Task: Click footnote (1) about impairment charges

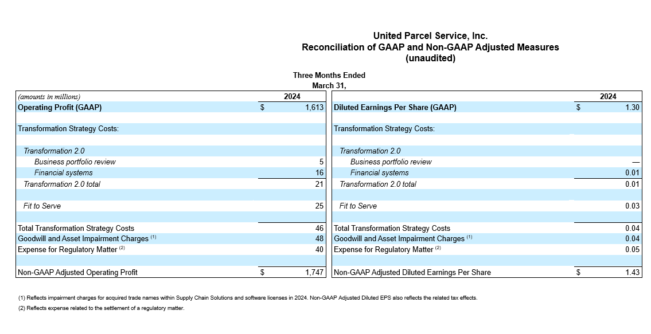Action: pyautogui.click(x=248, y=298)
